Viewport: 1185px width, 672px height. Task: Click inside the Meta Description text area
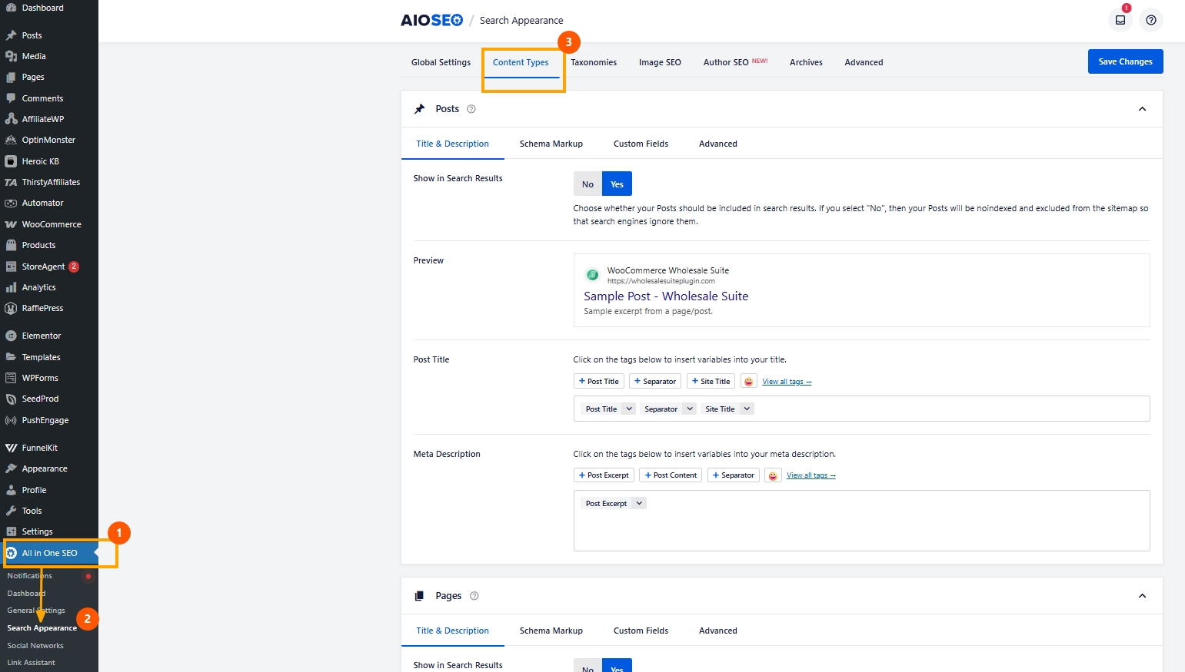point(861,530)
